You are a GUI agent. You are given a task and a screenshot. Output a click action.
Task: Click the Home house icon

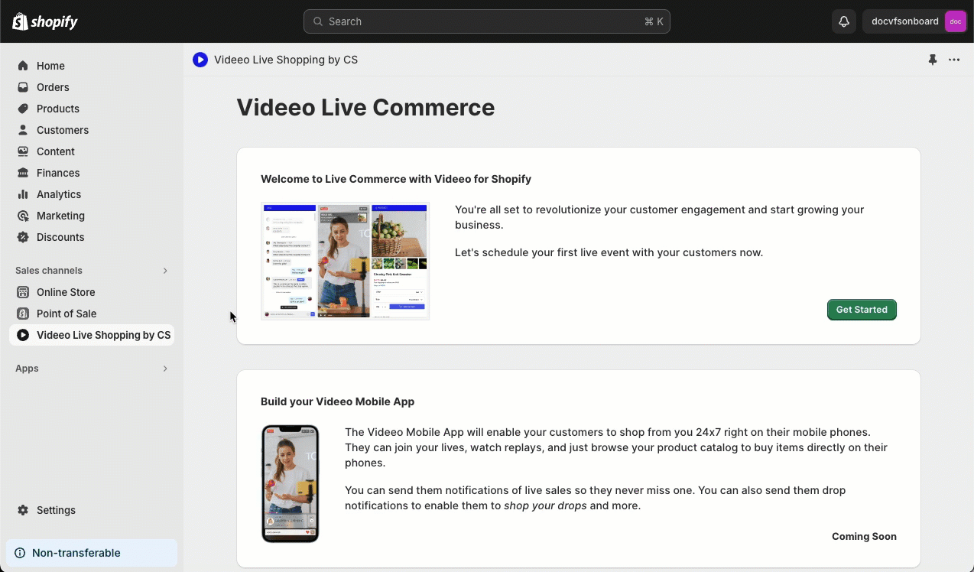pyautogui.click(x=23, y=66)
